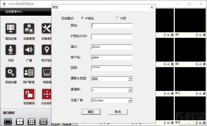This screenshot has width=207, height=126.
Task: Open the 摄像头类型 camera type dropdown
Action: click(130, 79)
